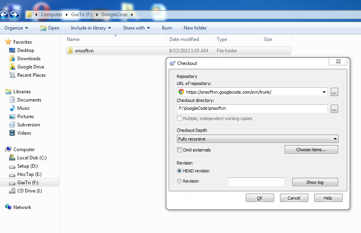Click the Favorites star icon
The width and height of the screenshot is (361, 233).
tap(8, 42)
